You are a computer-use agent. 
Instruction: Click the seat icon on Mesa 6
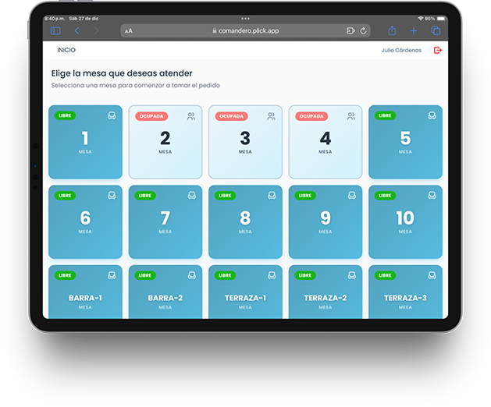[112, 196]
